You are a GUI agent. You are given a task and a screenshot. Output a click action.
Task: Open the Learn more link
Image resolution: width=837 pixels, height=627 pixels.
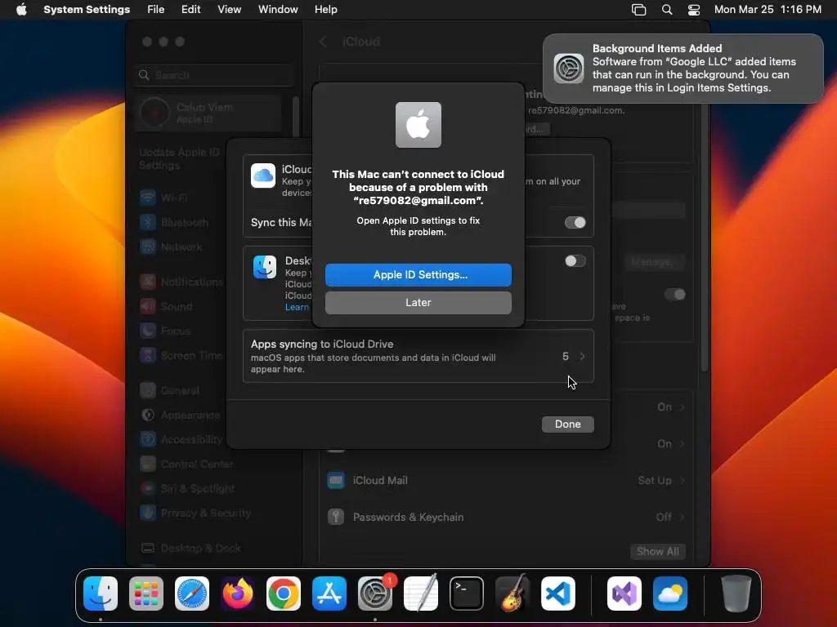(x=297, y=307)
